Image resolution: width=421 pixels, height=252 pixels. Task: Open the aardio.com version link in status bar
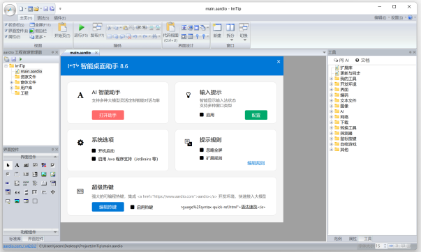coord(20,246)
